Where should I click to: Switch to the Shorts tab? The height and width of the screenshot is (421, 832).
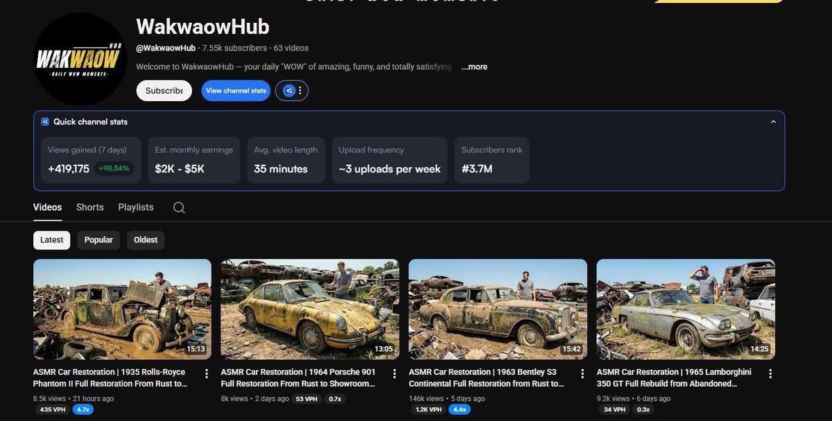(90, 207)
